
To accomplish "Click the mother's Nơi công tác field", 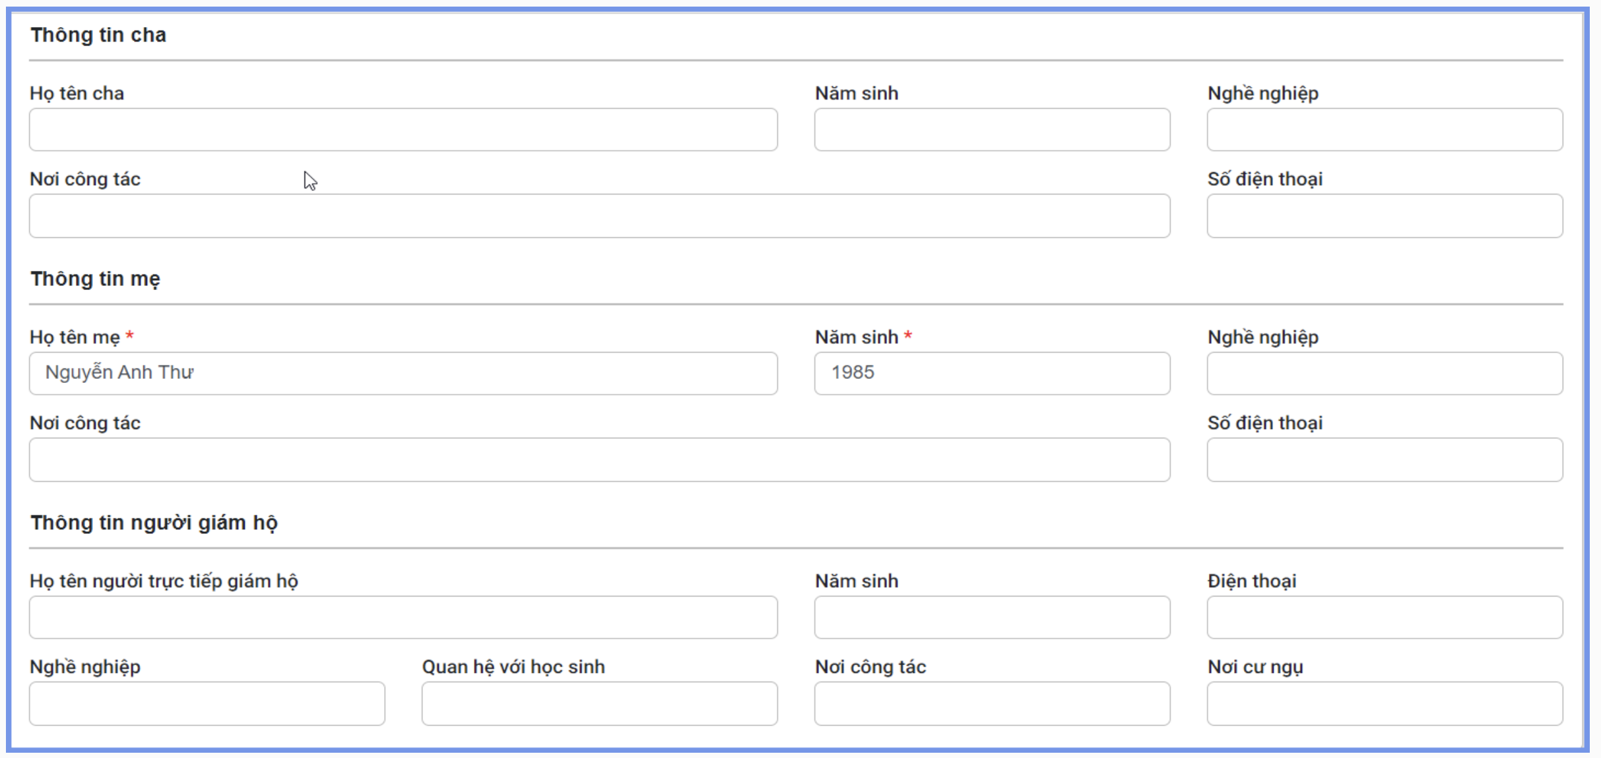I will pyautogui.click(x=599, y=459).
